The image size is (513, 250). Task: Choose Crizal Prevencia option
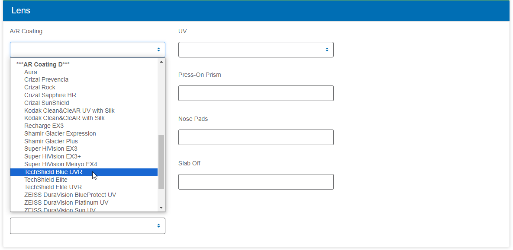point(84,79)
